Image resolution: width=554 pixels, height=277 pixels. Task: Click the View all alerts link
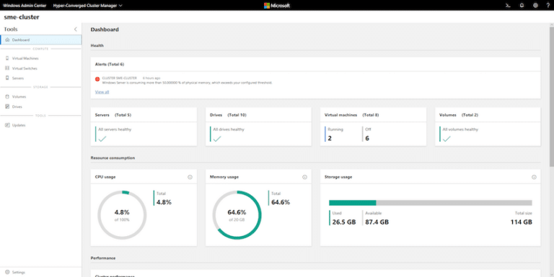[x=102, y=92]
